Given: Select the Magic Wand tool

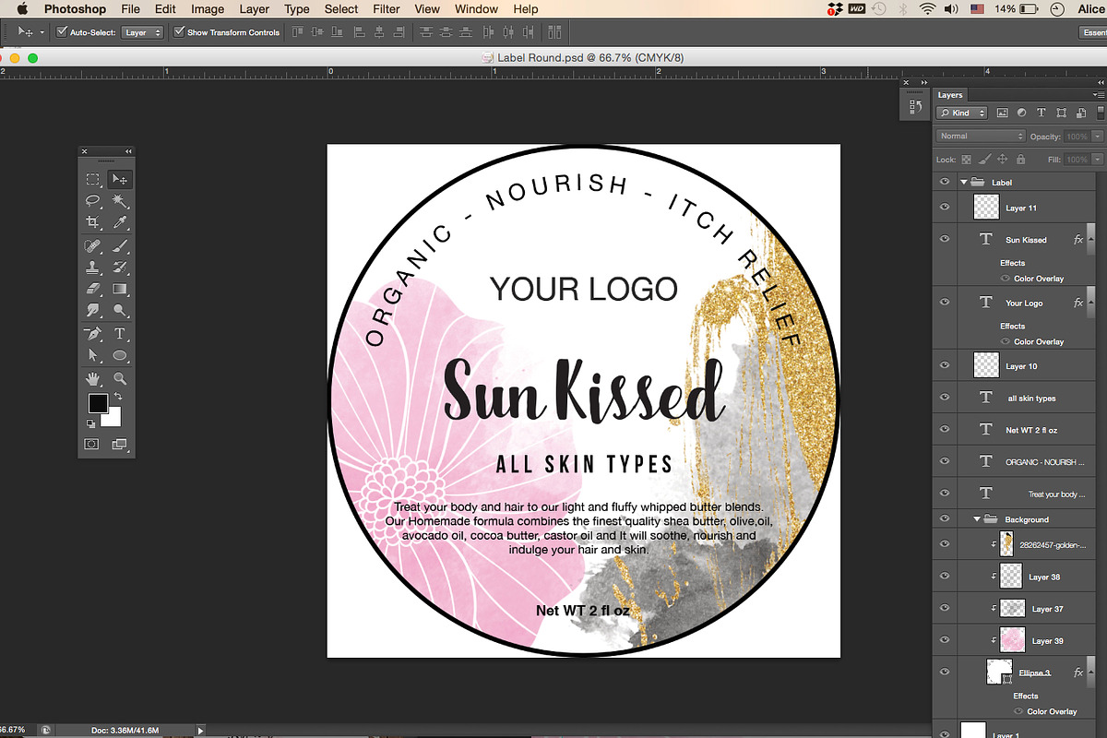Looking at the screenshot, I should [x=120, y=200].
